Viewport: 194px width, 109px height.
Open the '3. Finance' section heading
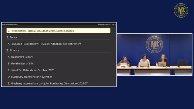[x=13, y=50]
